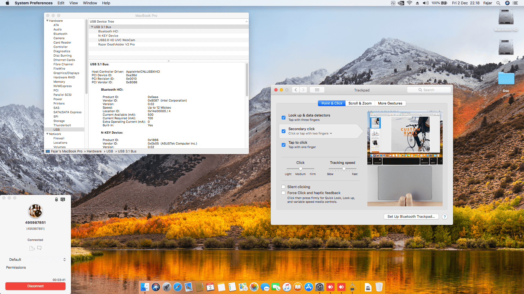Collapse the USB 3.1 Bus tree node
This screenshot has height=294, width=524.
click(x=92, y=27)
